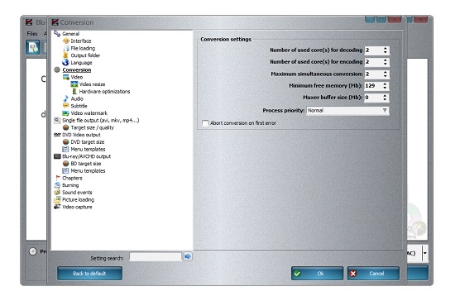The image size is (455, 301).
Task: Click the Video resize icon
Action: click(74, 84)
